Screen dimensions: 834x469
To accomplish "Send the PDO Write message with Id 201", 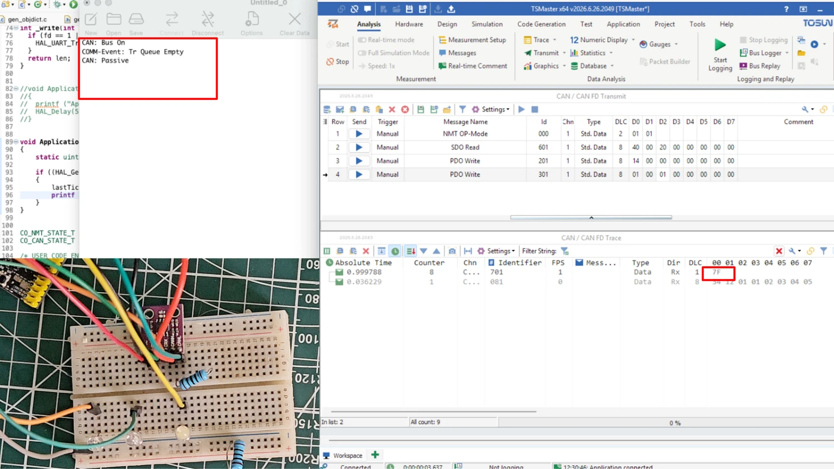I will [359, 161].
